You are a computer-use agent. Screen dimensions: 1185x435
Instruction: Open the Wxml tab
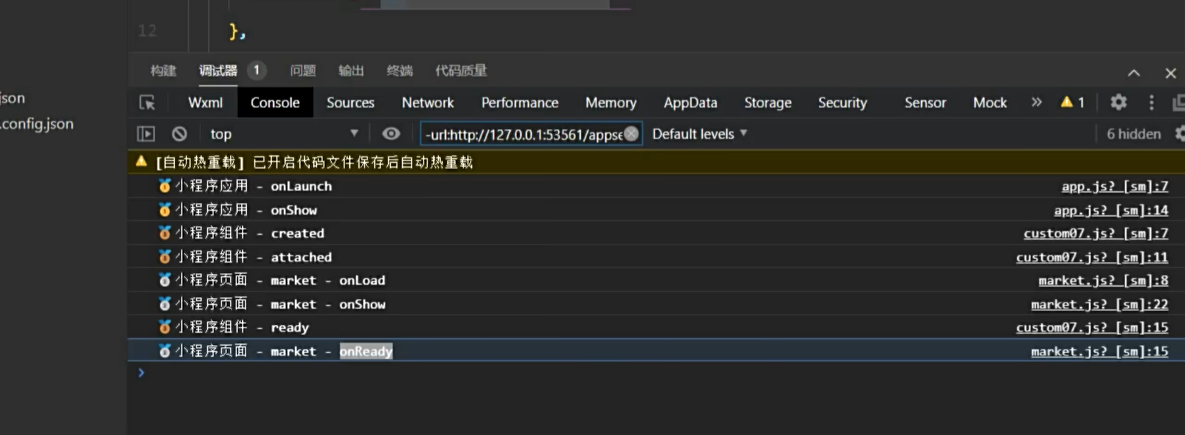tap(205, 103)
